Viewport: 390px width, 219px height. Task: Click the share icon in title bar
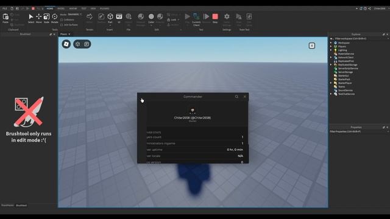[x=369, y=9]
